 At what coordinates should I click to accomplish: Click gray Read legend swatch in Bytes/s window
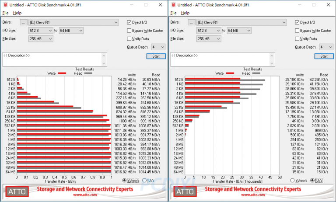pyautogui.click(x=88, y=73)
